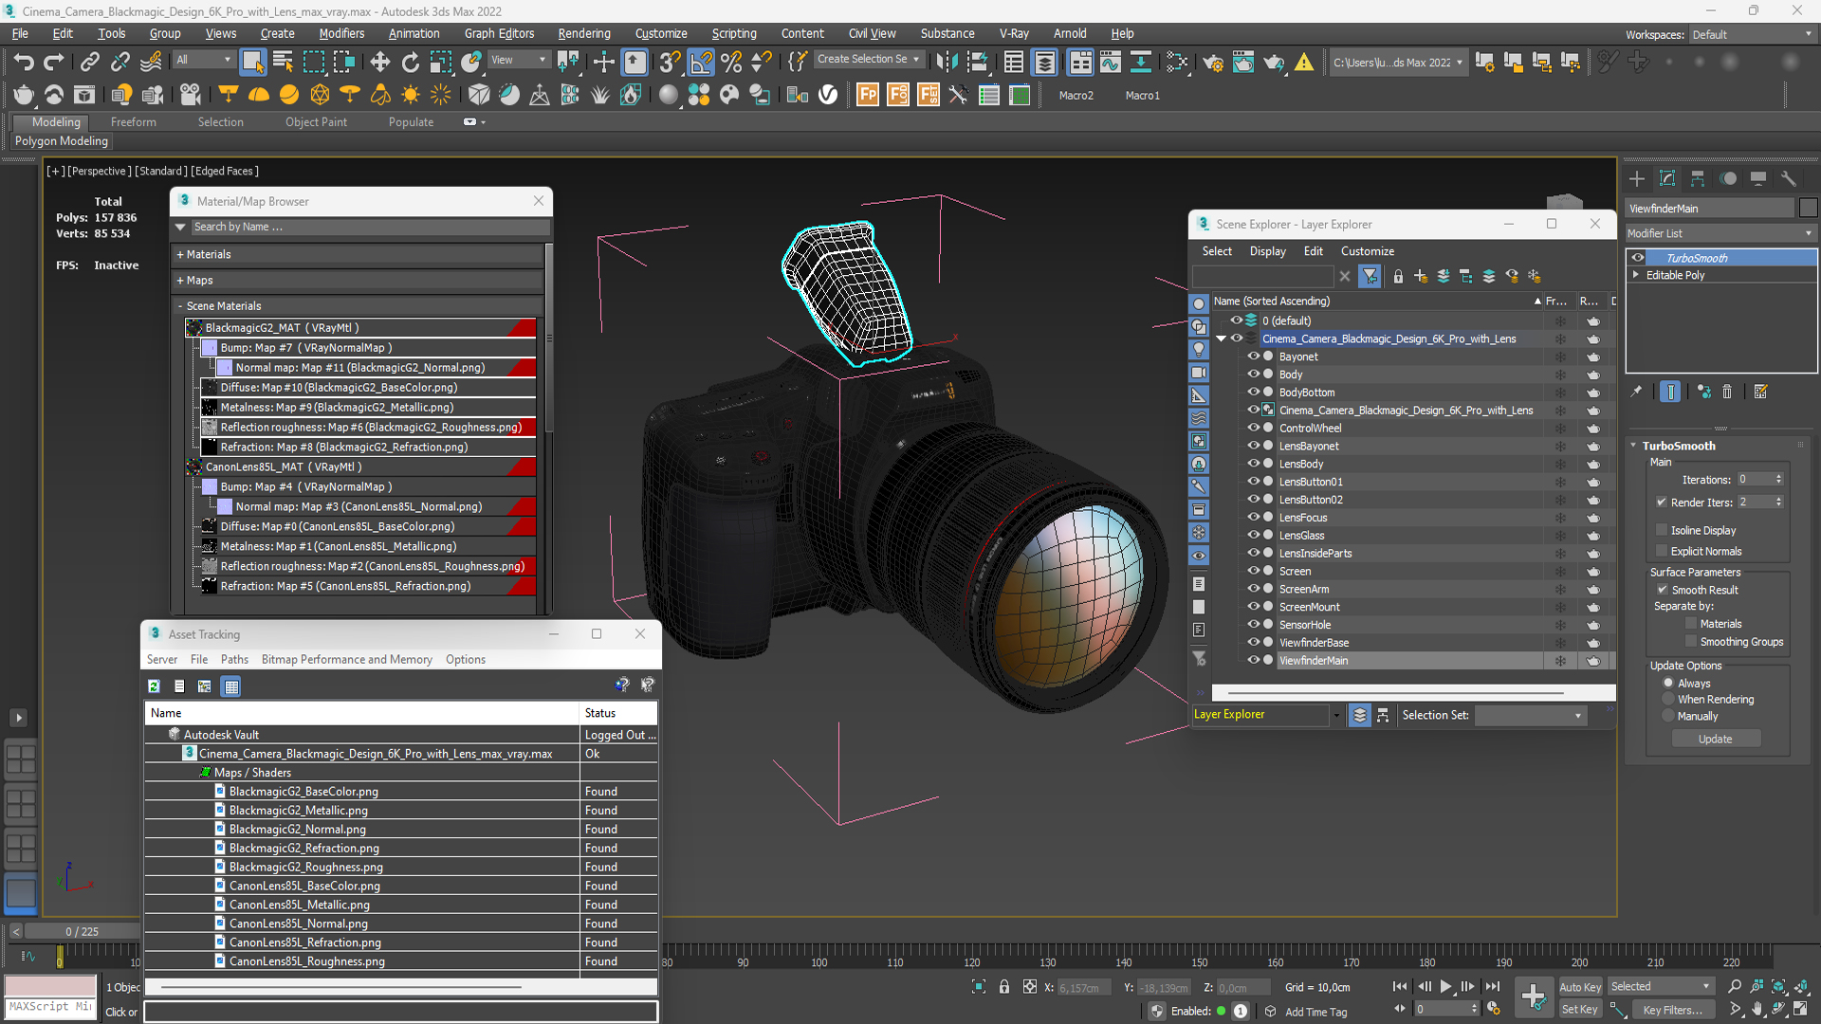Image resolution: width=1821 pixels, height=1024 pixels.
Task: Toggle the Render Iters checkbox
Action: (1662, 503)
